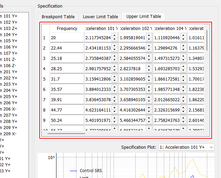Decrement the 2.295666546 value with down arrow

point(149,50)
